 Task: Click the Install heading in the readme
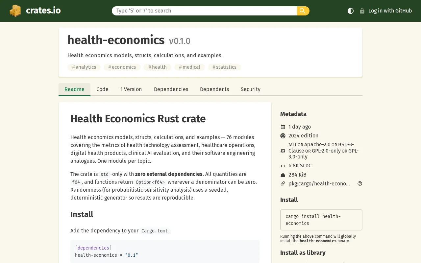click(82, 214)
